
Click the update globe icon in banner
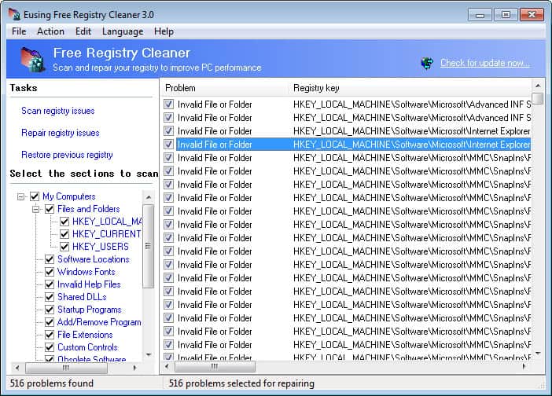427,64
